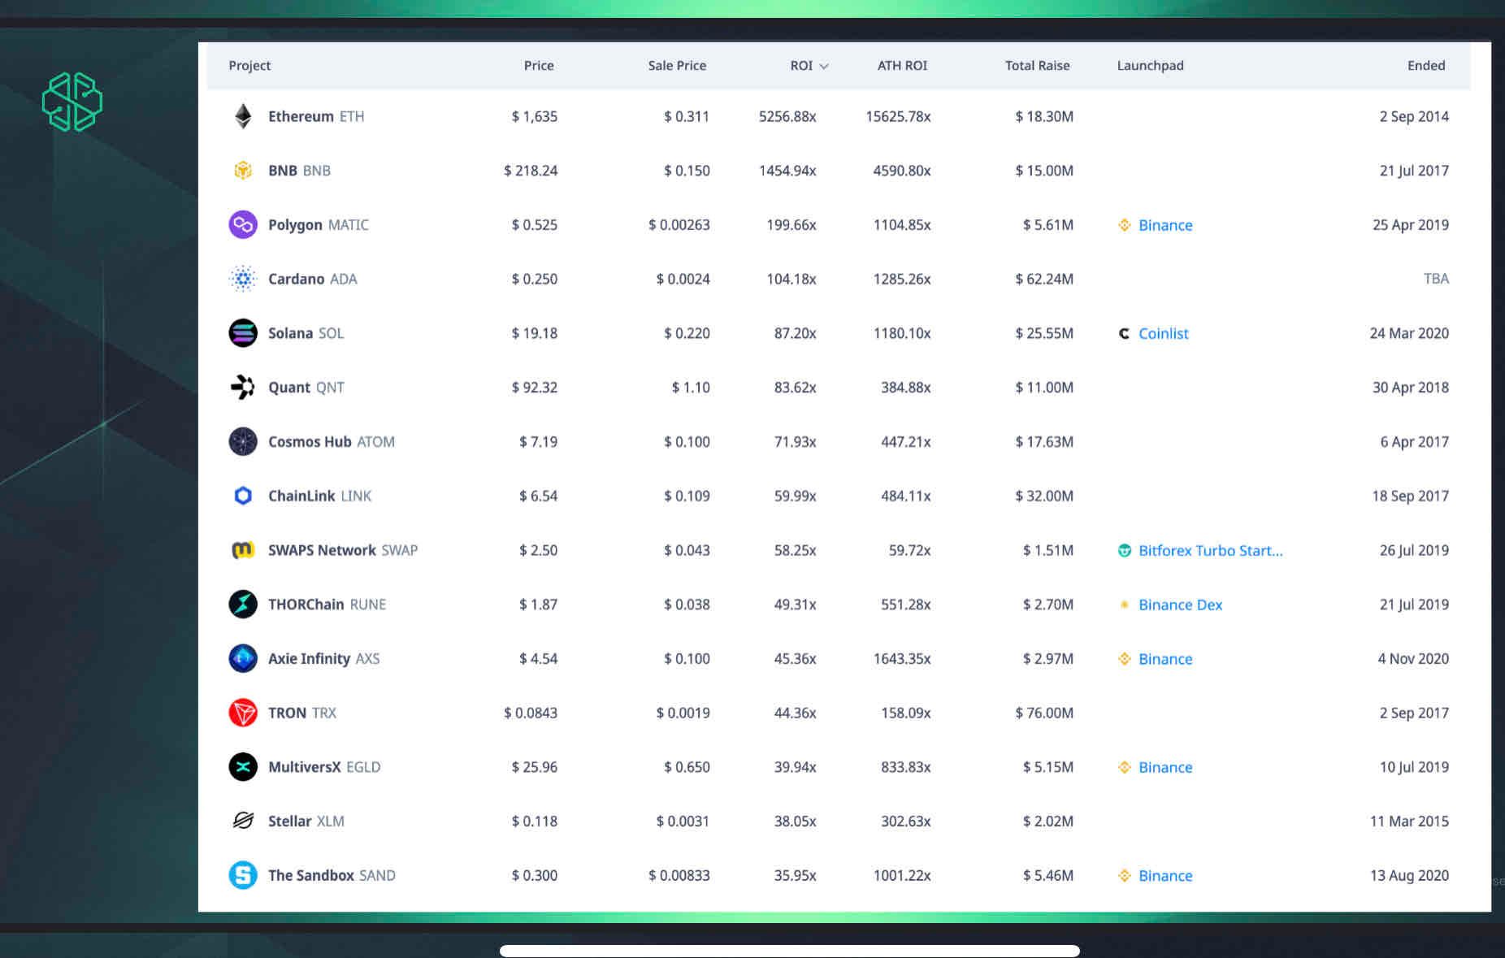Open Binance launchpad link for Polygon
The image size is (1505, 958).
1165,225
